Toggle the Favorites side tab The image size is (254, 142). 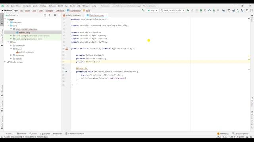(x=2, y=106)
